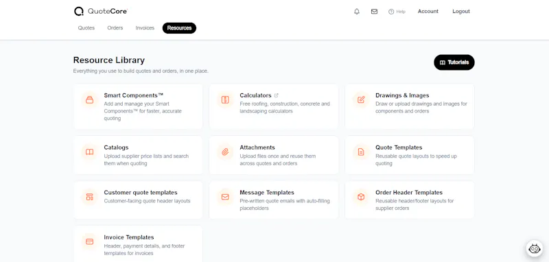The height and width of the screenshot is (262, 549).
Task: Open the Attachments card title
Action: click(257, 147)
